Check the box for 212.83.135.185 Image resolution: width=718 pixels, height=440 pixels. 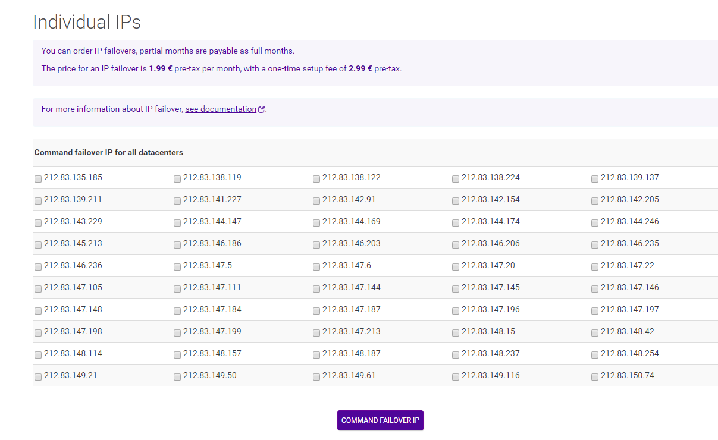(38, 178)
